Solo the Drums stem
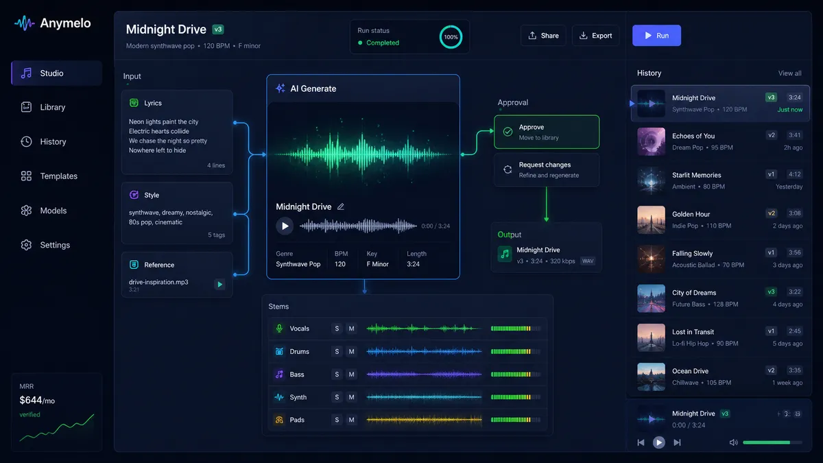 [337, 351]
